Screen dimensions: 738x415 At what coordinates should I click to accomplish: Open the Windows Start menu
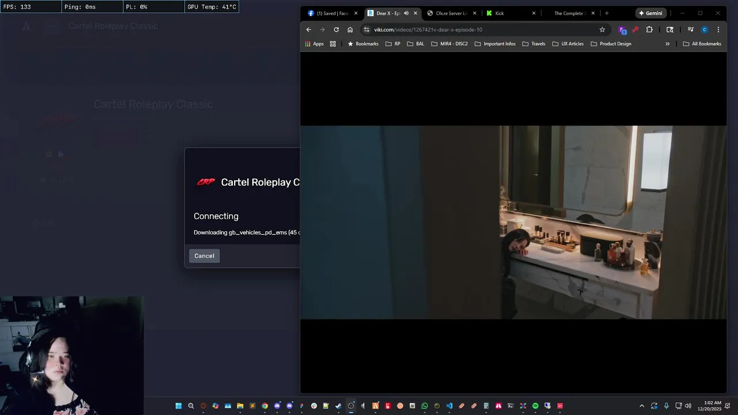point(179,406)
